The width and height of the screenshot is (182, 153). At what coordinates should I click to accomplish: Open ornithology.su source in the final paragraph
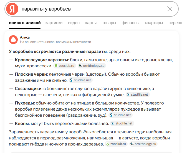pyautogui.click(x=143, y=144)
